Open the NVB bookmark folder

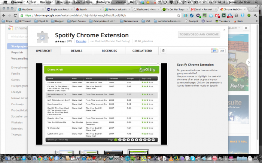click(146, 21)
